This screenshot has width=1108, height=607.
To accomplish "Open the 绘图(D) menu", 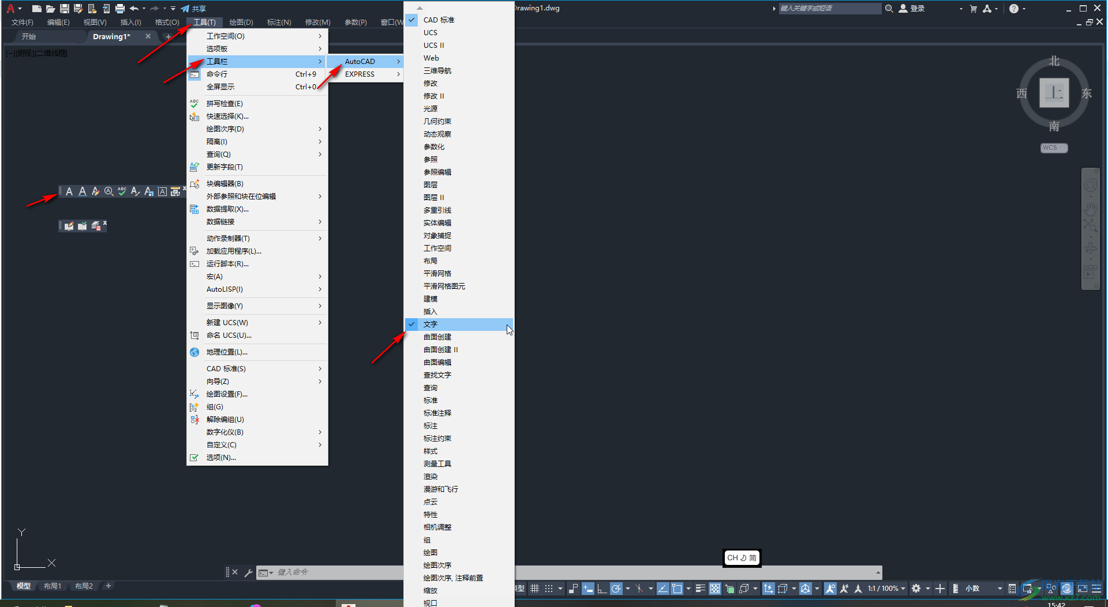I will coord(241,22).
